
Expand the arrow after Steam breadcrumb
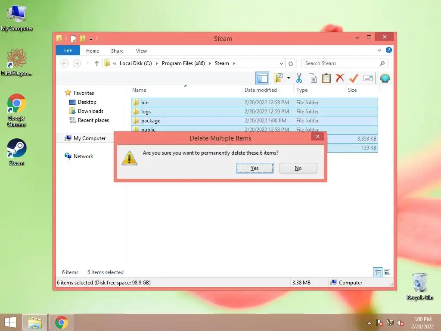[234, 64]
